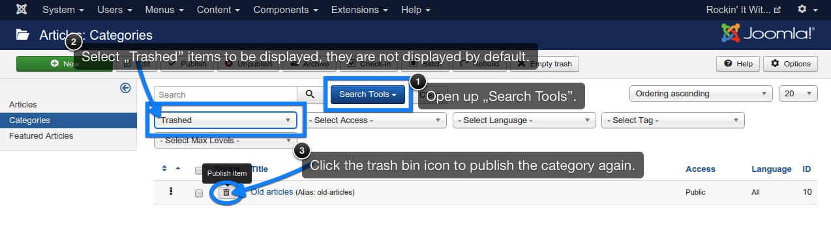Open the System menu
Screen dimensions: 831x237
coord(63,10)
